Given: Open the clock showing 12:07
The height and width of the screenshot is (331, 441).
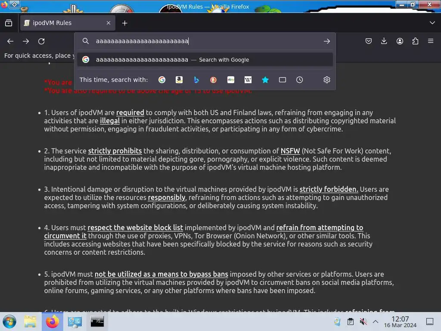Looking at the screenshot, I should pos(400,322).
